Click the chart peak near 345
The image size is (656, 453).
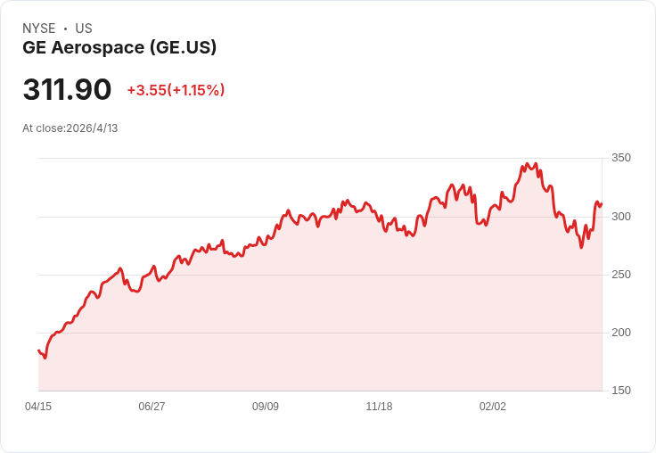point(528,164)
